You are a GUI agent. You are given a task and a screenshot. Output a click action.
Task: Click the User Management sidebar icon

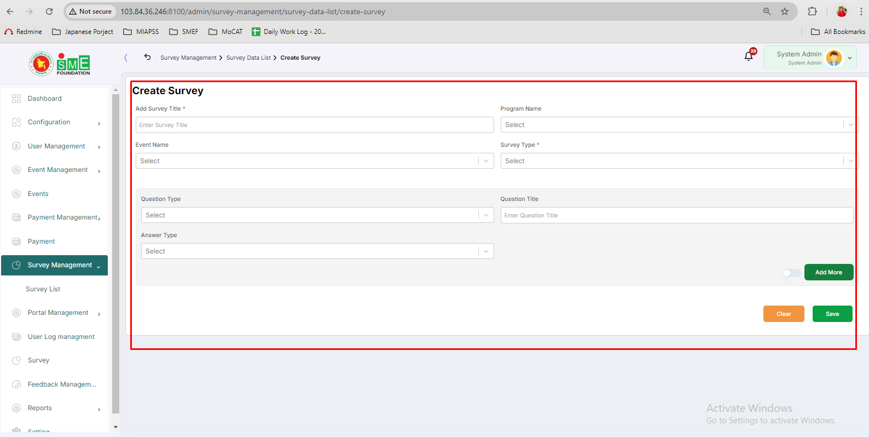(x=16, y=146)
